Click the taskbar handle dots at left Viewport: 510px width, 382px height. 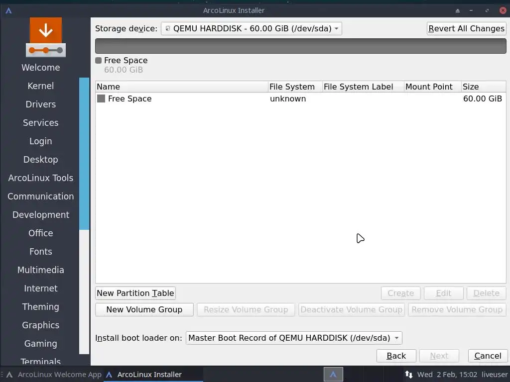pos(2,375)
